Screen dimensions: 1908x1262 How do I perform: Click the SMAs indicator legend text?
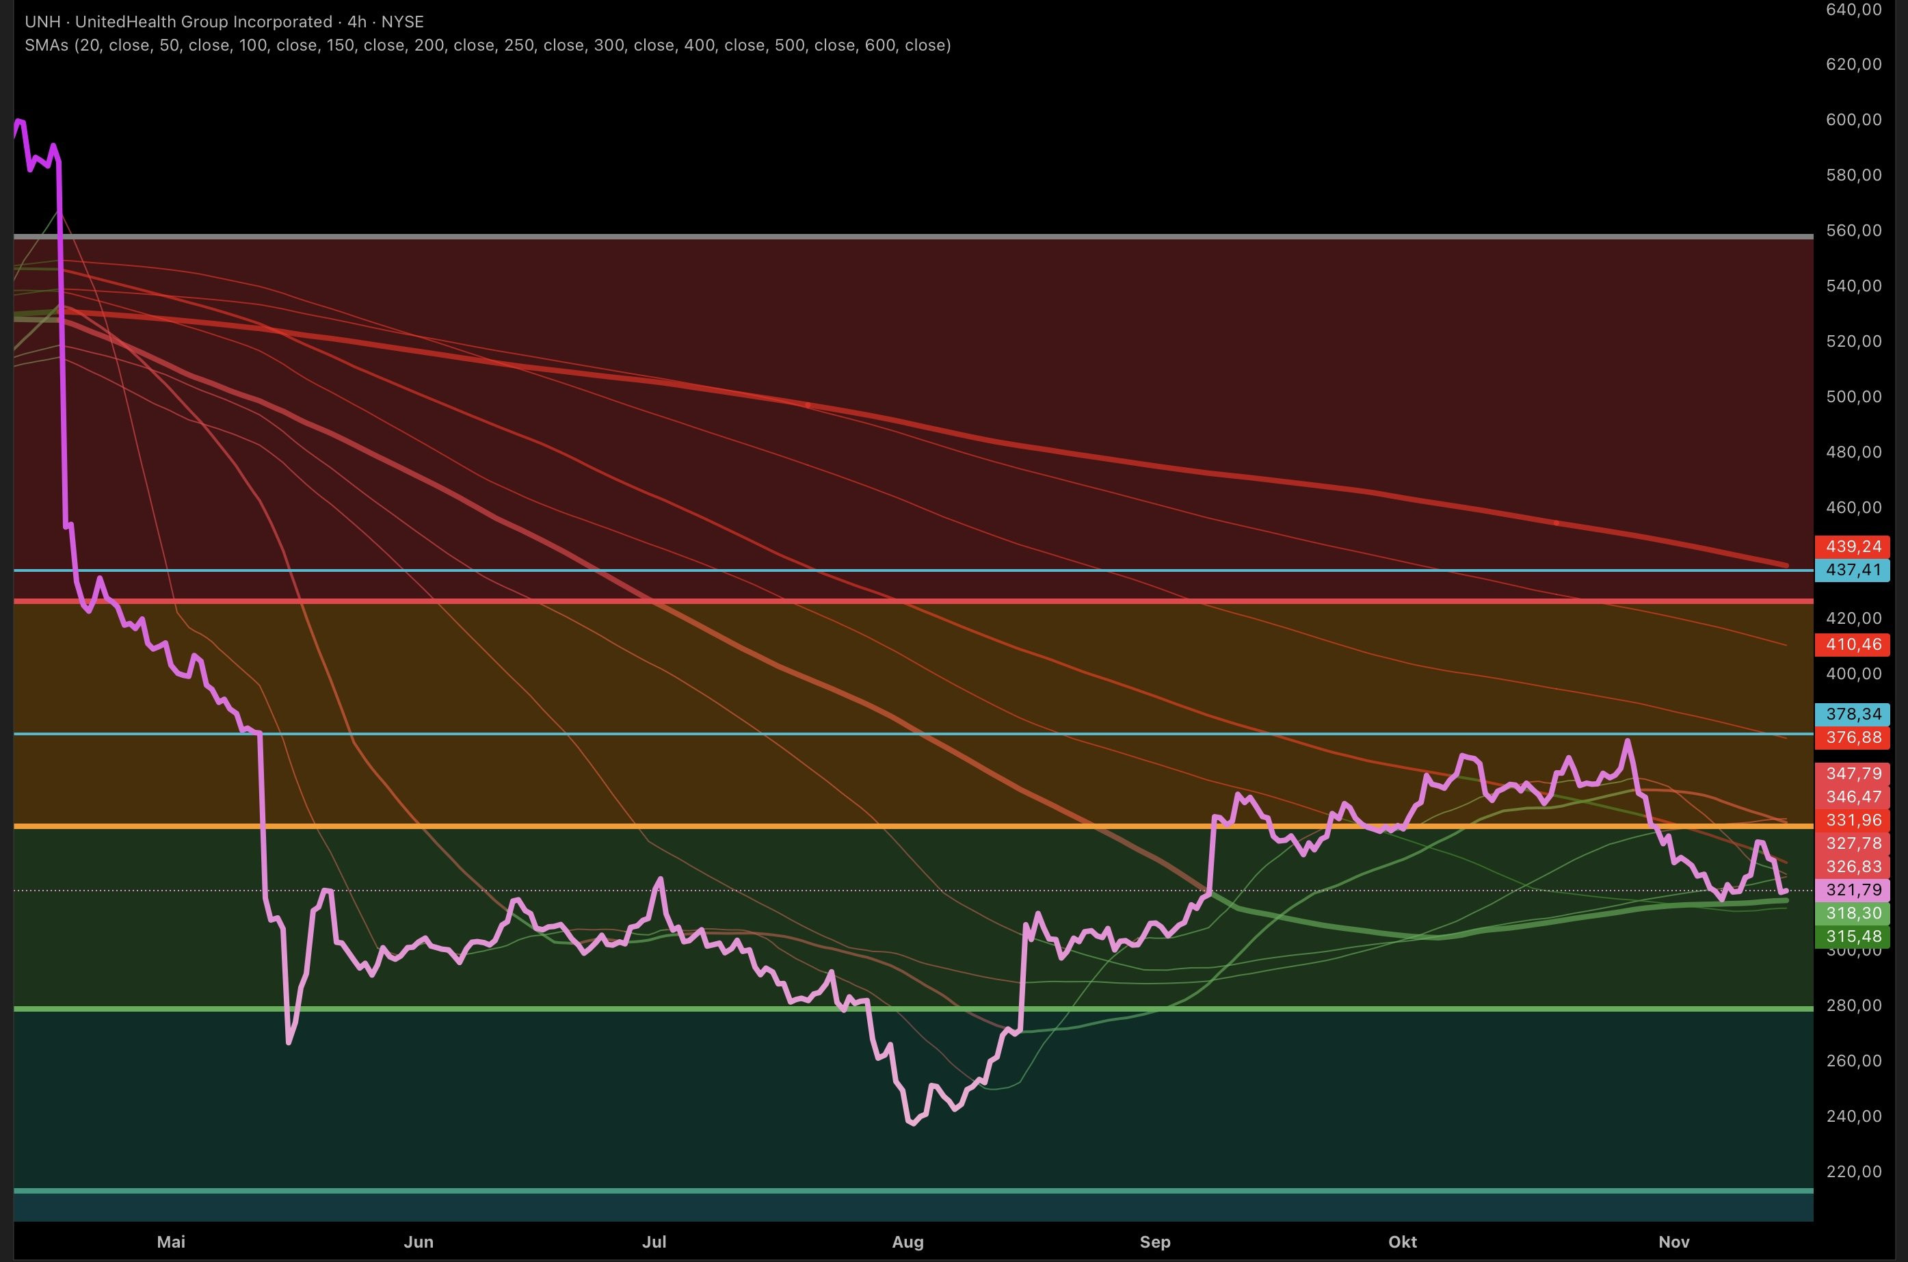click(x=487, y=45)
